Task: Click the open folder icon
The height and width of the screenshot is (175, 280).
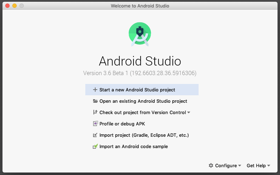Action: [95, 101]
